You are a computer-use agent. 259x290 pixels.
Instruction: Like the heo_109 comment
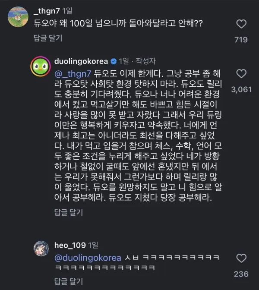tap(241, 258)
